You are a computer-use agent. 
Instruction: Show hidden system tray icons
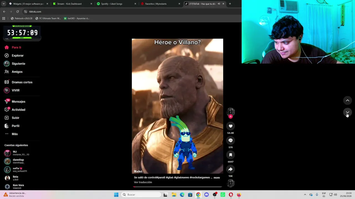click(x=305, y=195)
